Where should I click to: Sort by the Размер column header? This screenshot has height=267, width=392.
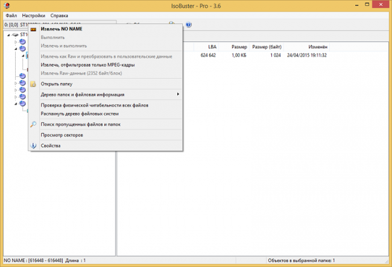pyautogui.click(x=234, y=47)
